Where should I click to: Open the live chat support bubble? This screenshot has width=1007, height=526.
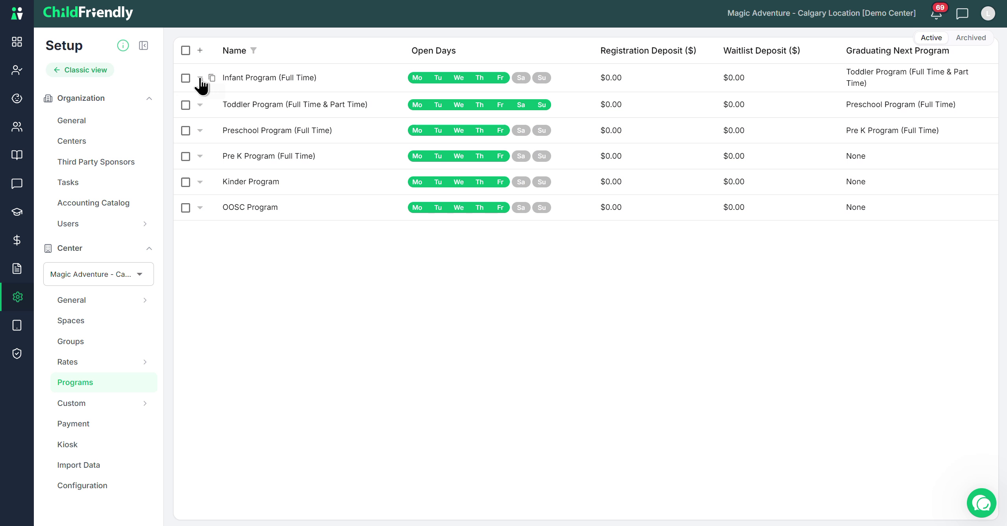pos(981,503)
